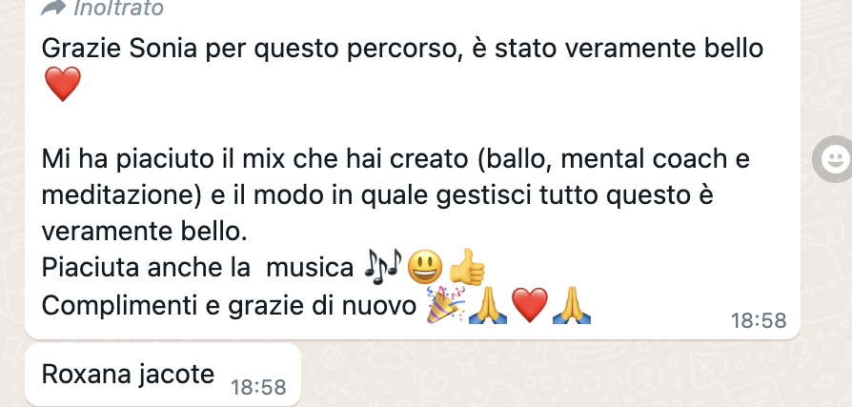This screenshot has height=407, width=852.
Task: Click the emoji reaction button beside message
Action: point(834,159)
